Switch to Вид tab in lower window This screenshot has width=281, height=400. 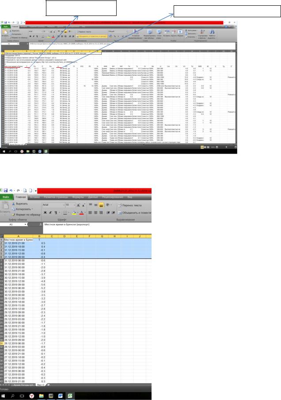click(129, 197)
